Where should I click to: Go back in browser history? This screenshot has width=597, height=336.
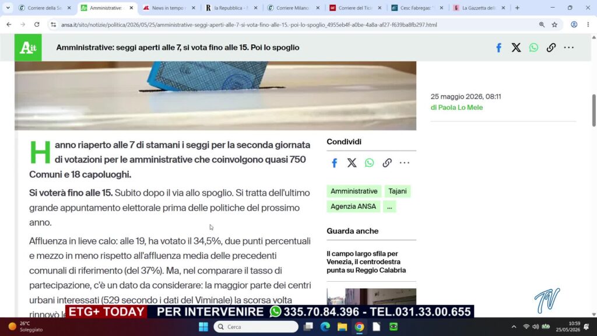coord(9,24)
